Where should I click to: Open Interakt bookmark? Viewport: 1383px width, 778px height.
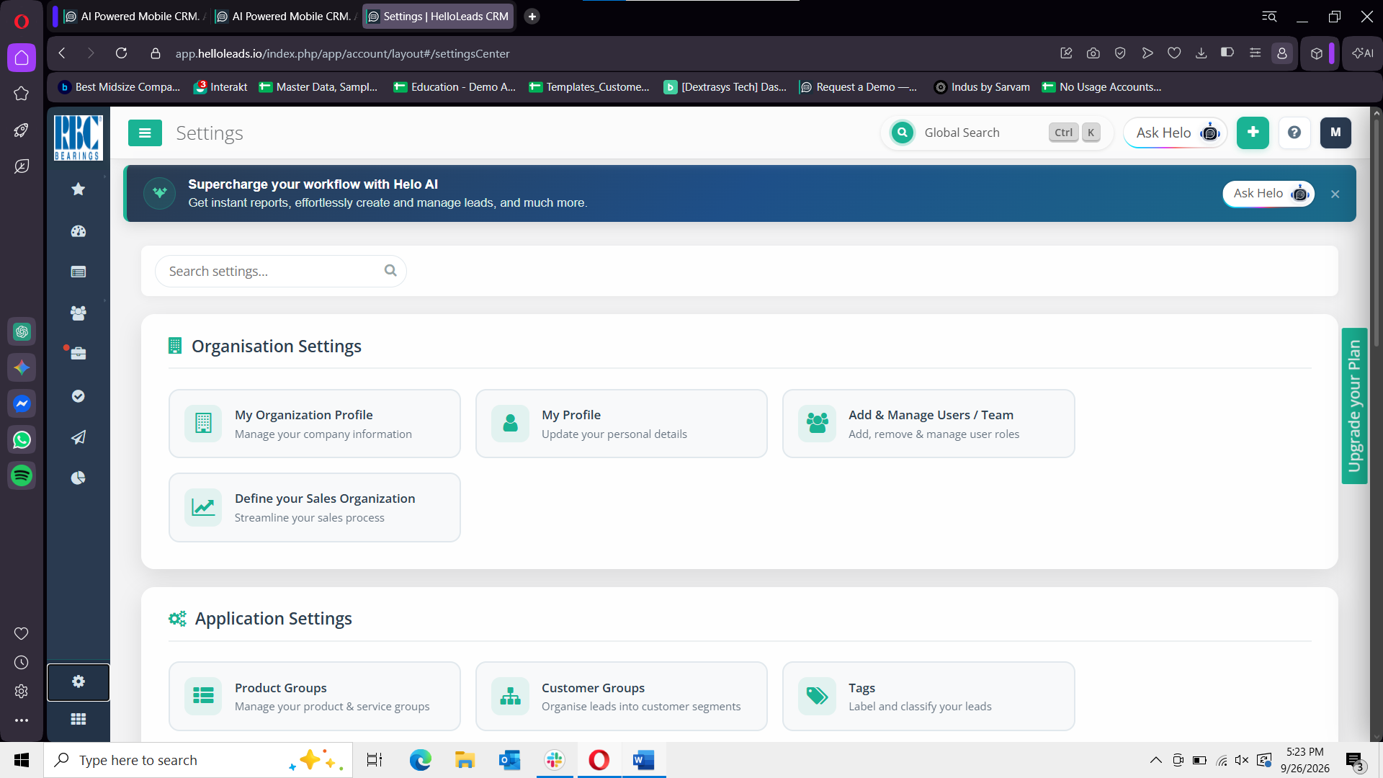[220, 87]
